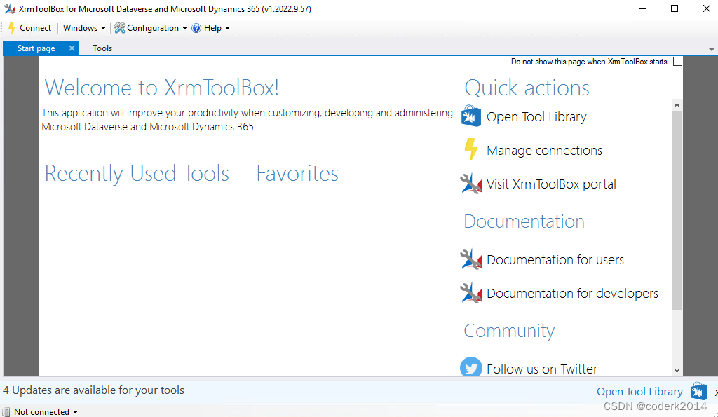Screen dimensions: 718x417
Task: Click Connect in the toolbar
Action: [x=29, y=28]
